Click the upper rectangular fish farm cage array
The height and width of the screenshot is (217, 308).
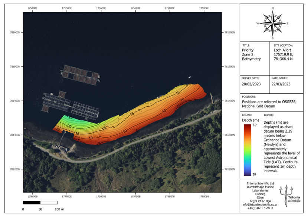(x=80, y=75)
